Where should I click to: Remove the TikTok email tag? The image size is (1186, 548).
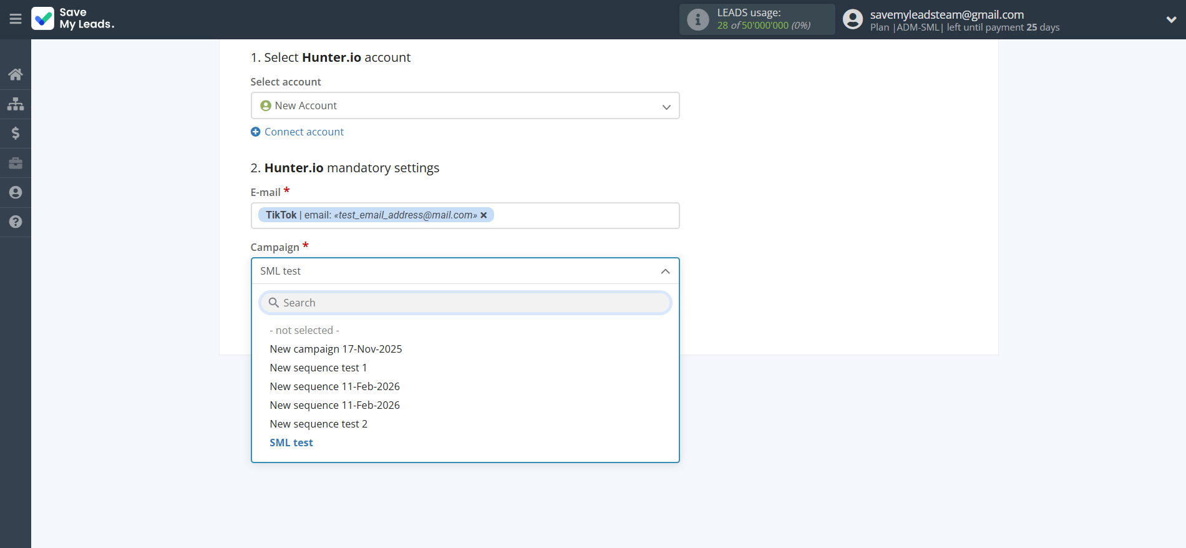pos(484,215)
